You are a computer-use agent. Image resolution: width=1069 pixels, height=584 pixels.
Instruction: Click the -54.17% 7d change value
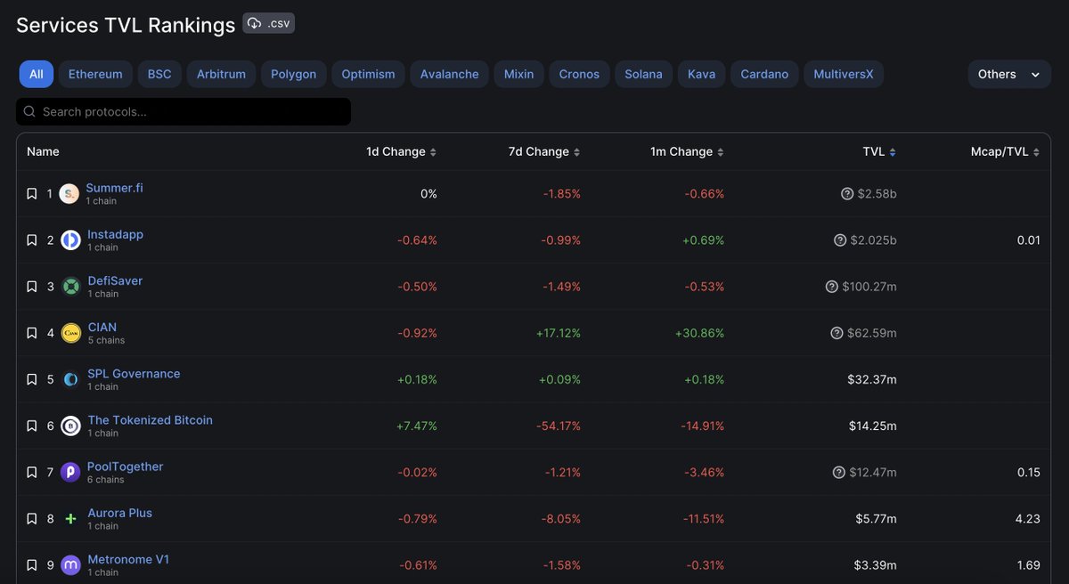[559, 426]
